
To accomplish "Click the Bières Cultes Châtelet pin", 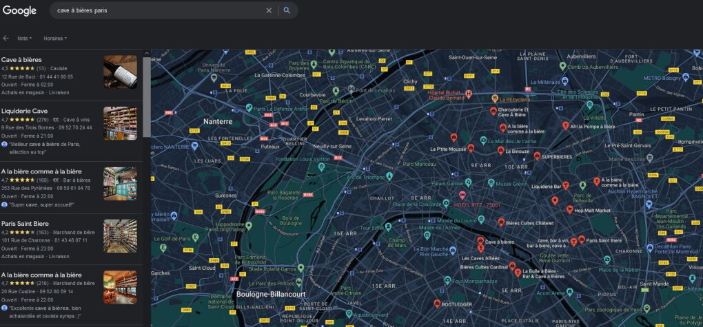I will tap(501, 222).
